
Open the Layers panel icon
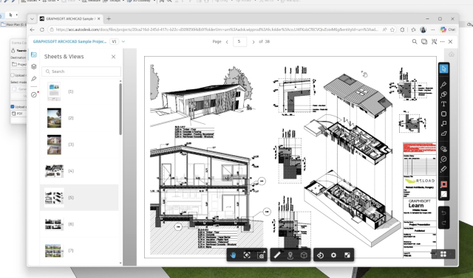[34, 67]
